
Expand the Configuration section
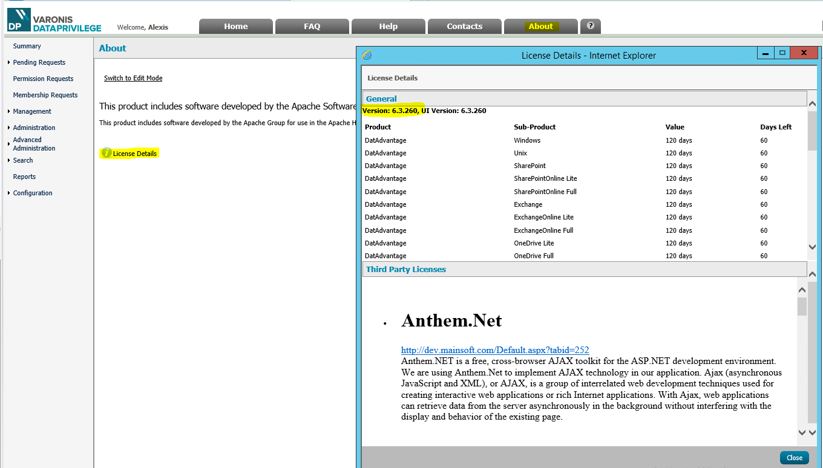(33, 193)
